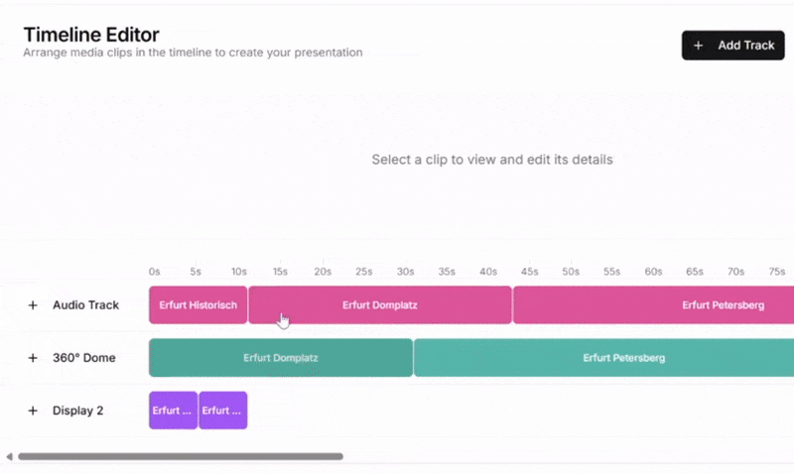This screenshot has height=474, width=794.
Task: Click the Display 2 track label
Action: click(77, 411)
